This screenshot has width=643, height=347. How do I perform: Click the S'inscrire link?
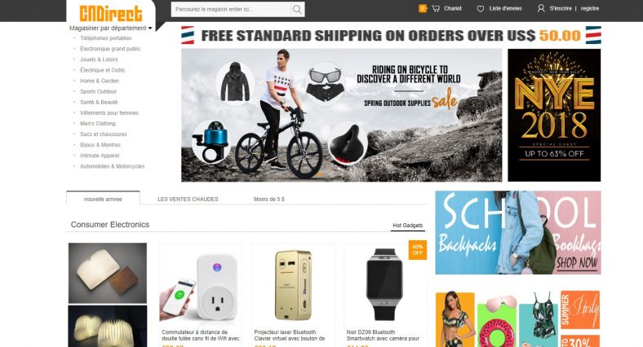point(561,8)
